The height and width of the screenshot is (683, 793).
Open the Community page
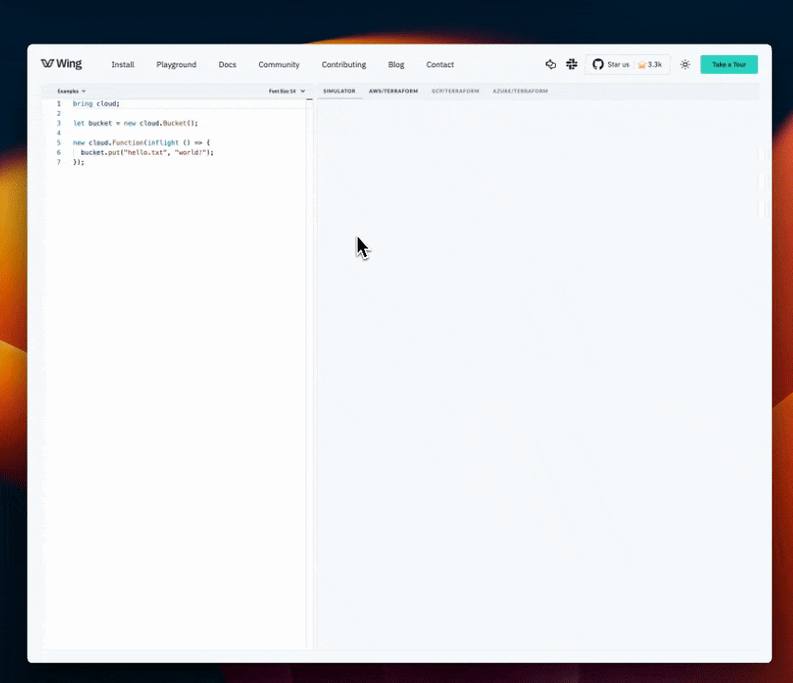tap(279, 65)
